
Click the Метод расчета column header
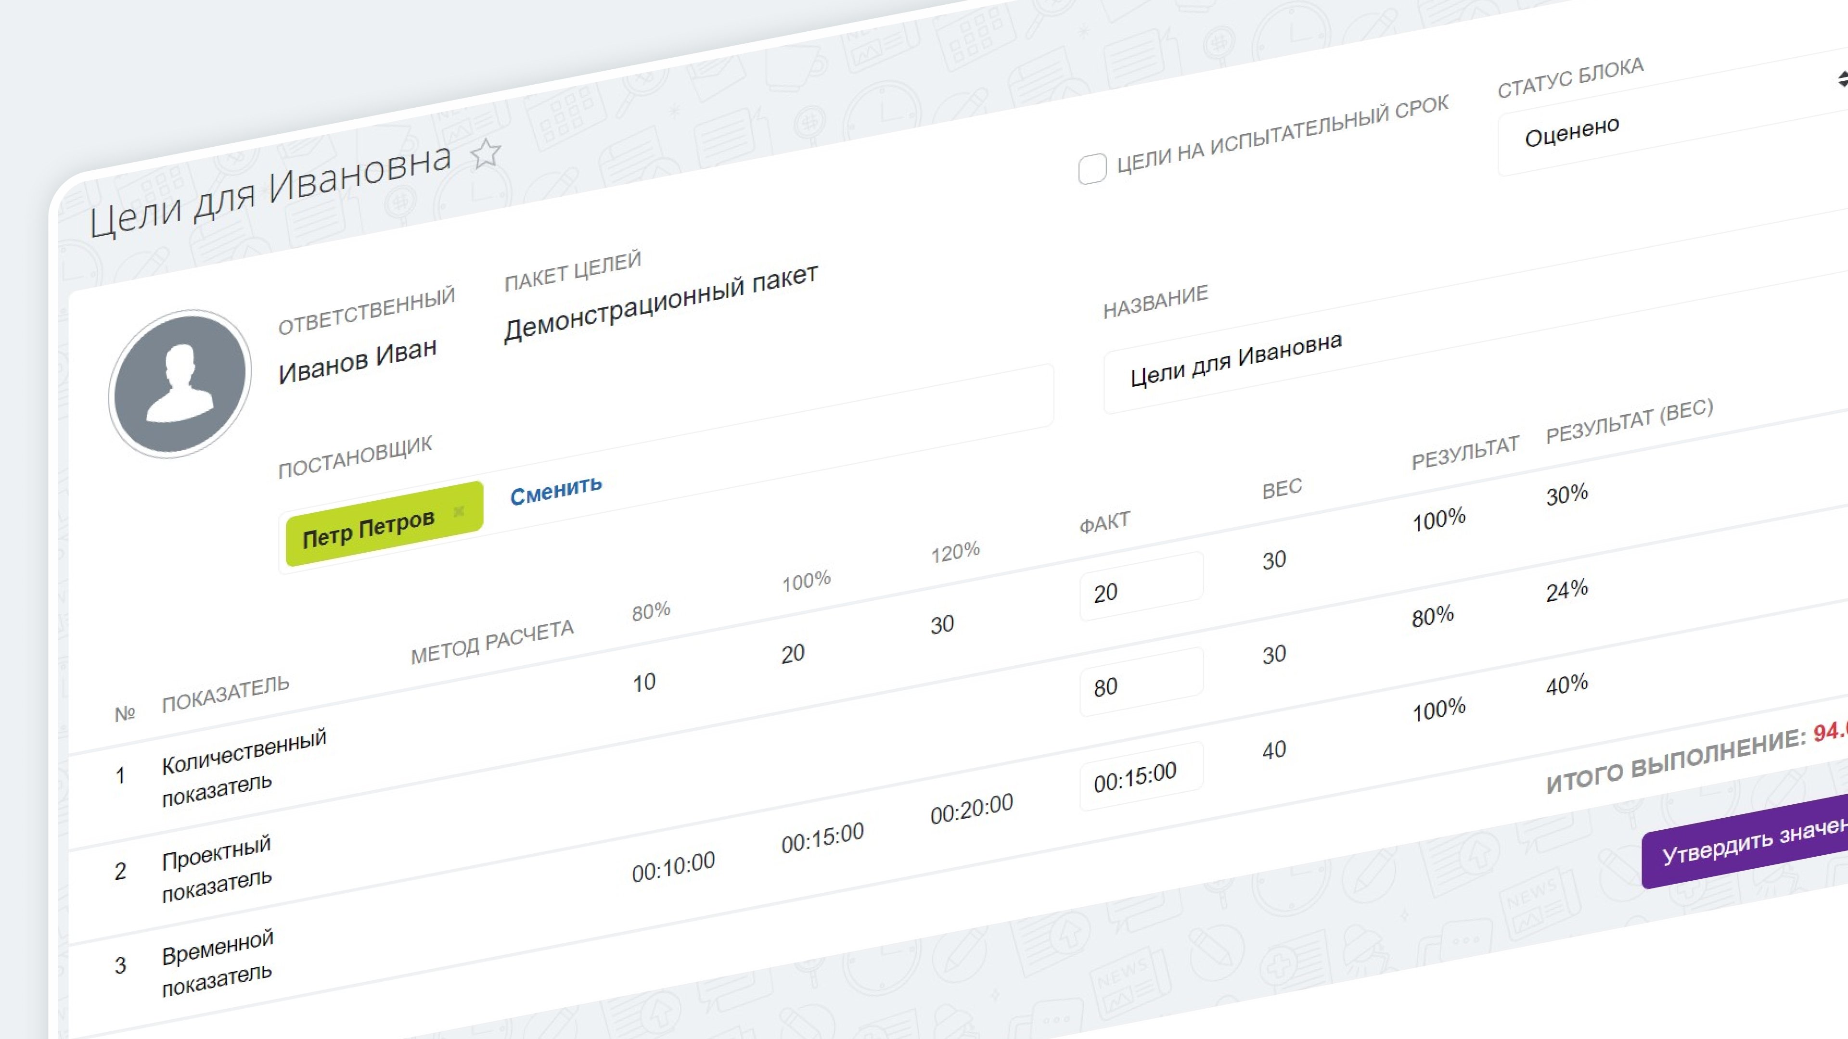tap(492, 642)
